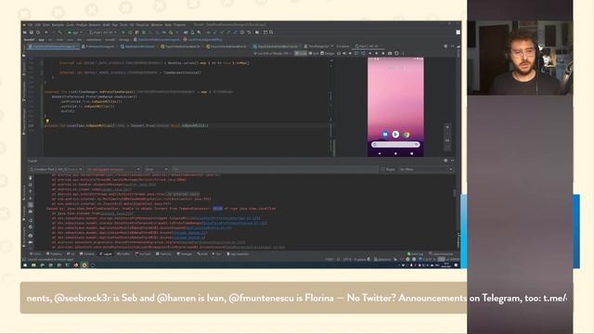594x334 pixels.
Task: Tap the Messages app icon on emulator
Action: click(x=385, y=135)
